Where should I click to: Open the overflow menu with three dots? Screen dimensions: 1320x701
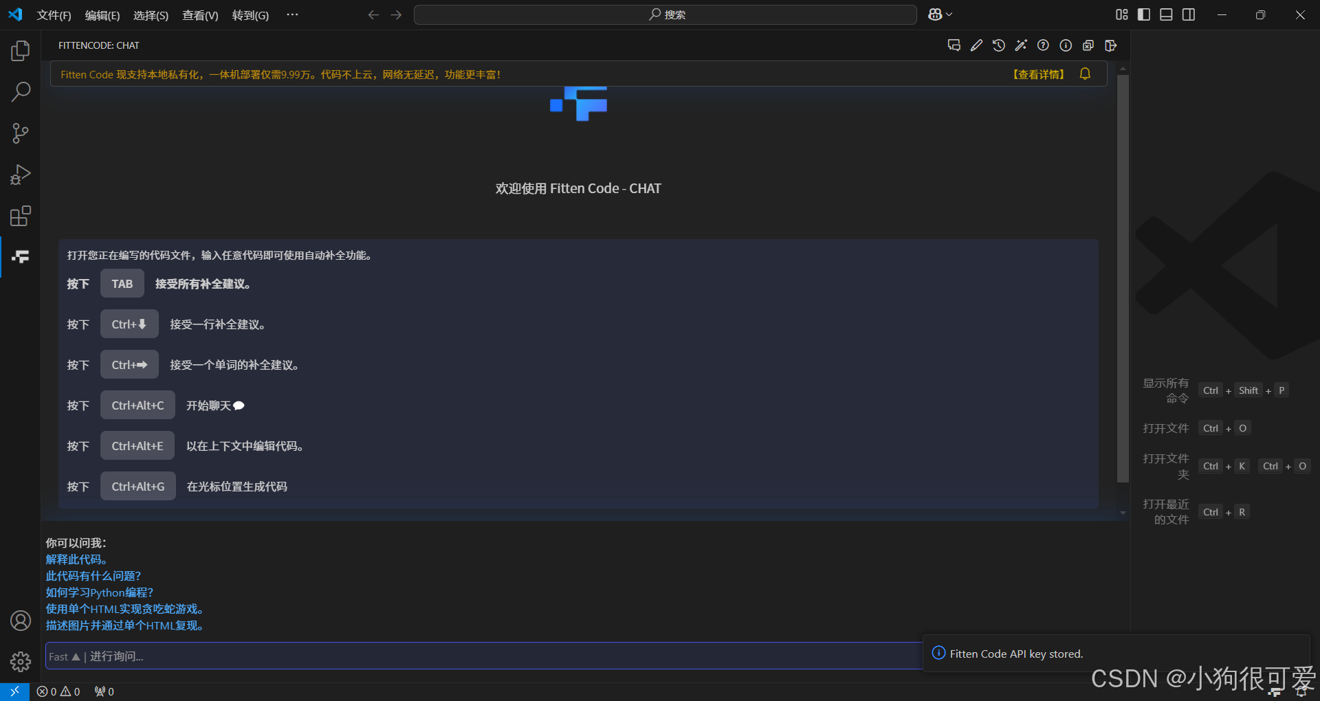[x=292, y=14]
